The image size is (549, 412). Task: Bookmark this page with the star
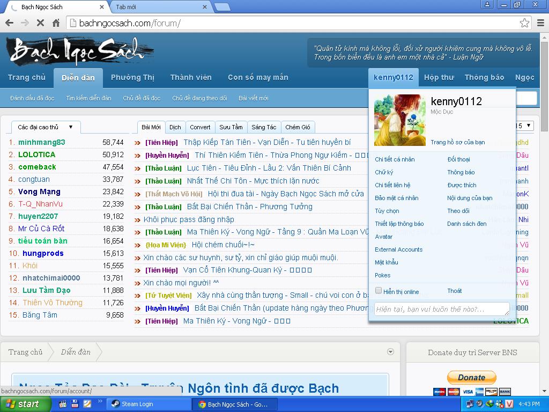[x=524, y=23]
